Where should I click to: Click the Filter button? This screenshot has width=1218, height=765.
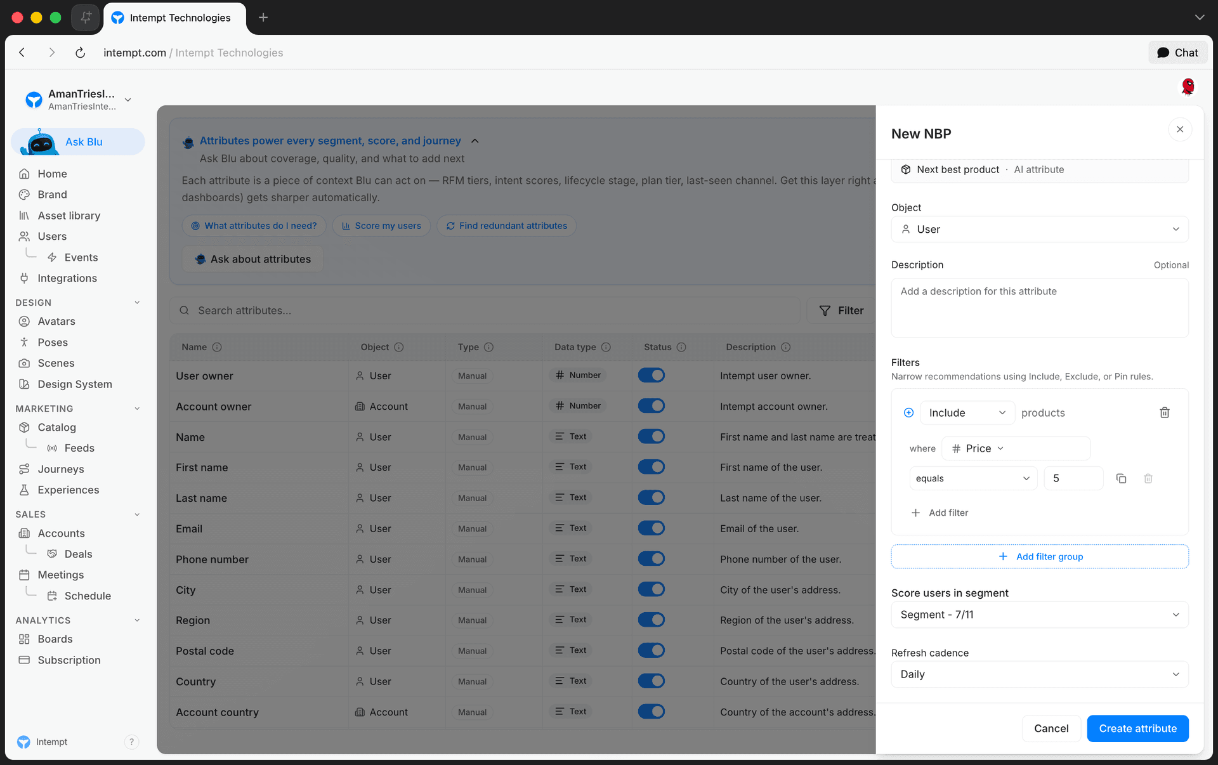(841, 311)
